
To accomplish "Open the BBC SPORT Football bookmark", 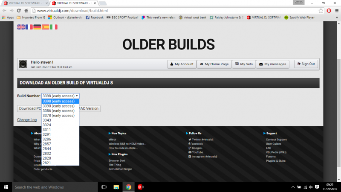I will pyautogui.click(x=122, y=17).
